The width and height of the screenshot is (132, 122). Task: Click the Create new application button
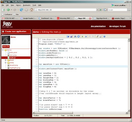16,31
